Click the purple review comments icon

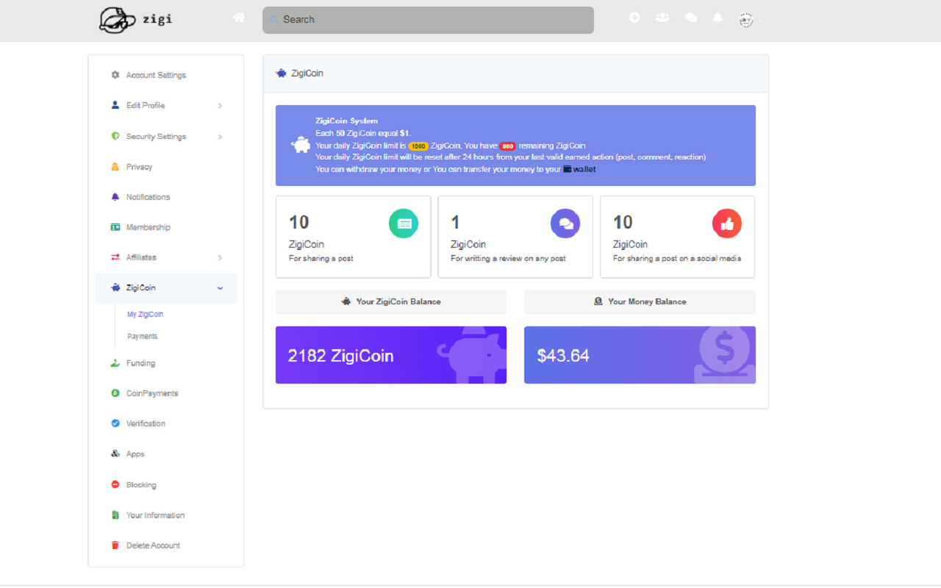click(565, 223)
